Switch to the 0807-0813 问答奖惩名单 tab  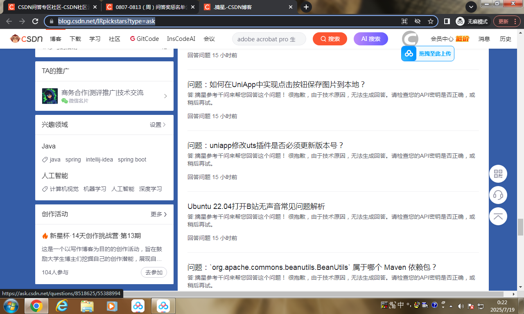click(150, 7)
